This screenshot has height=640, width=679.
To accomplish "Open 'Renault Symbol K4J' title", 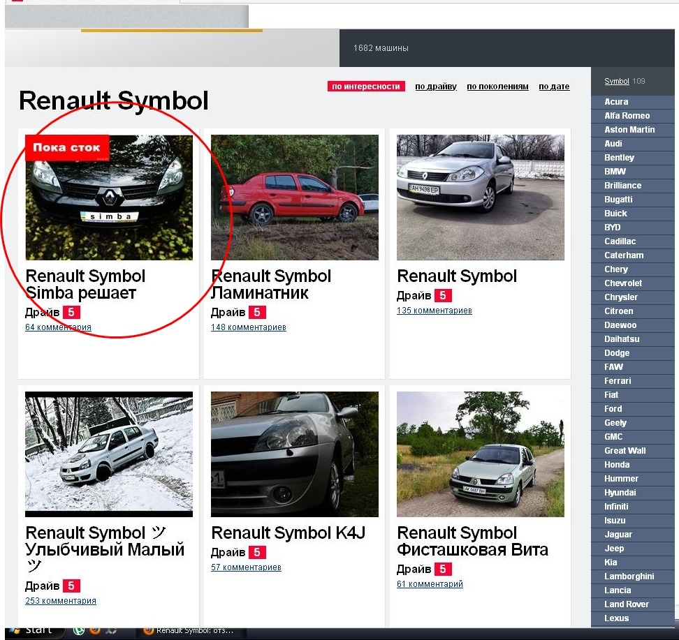I will pos(289,533).
